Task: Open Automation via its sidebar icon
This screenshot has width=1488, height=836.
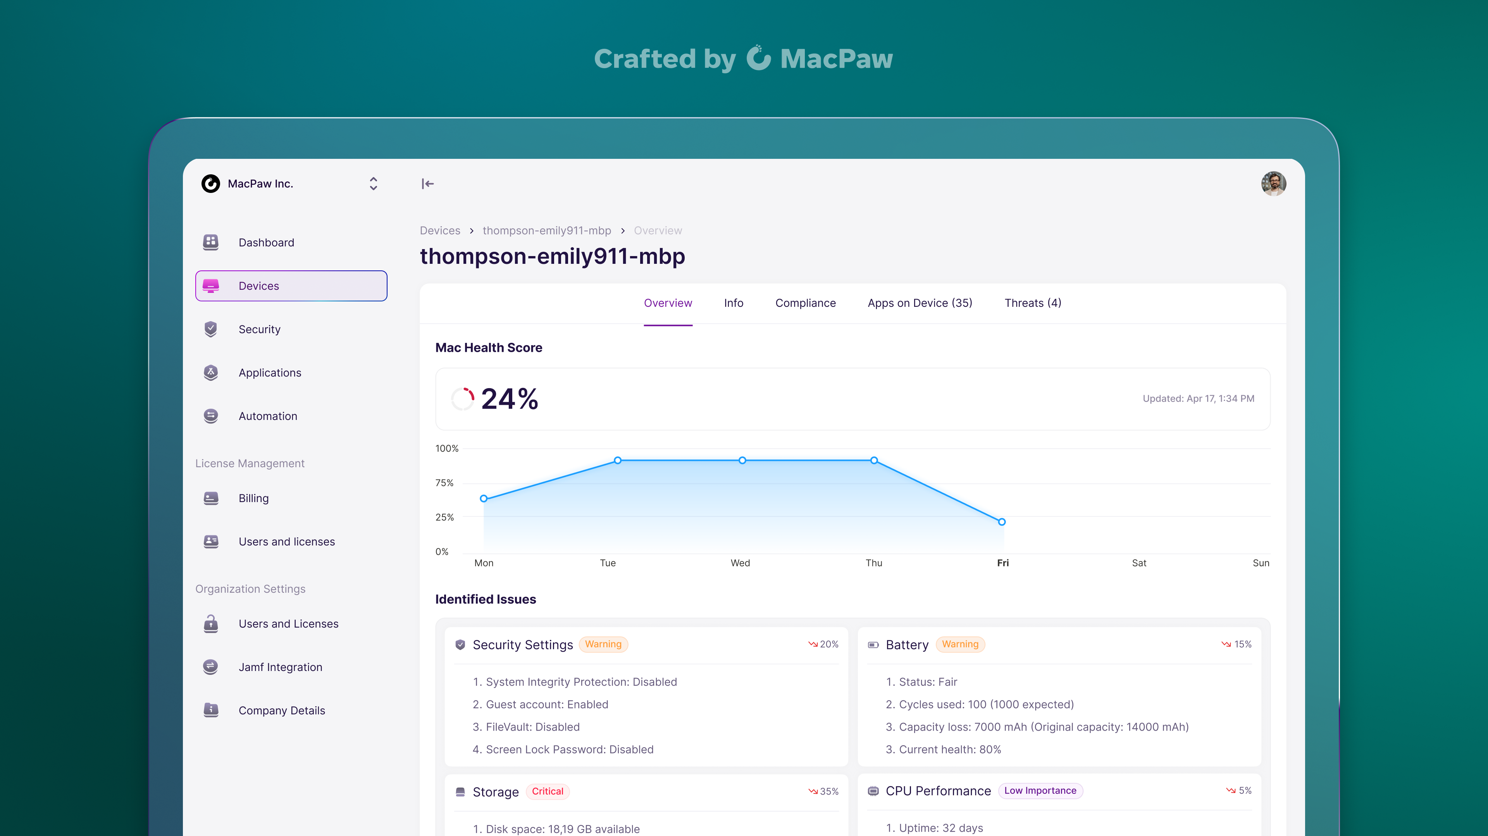Action: (211, 416)
